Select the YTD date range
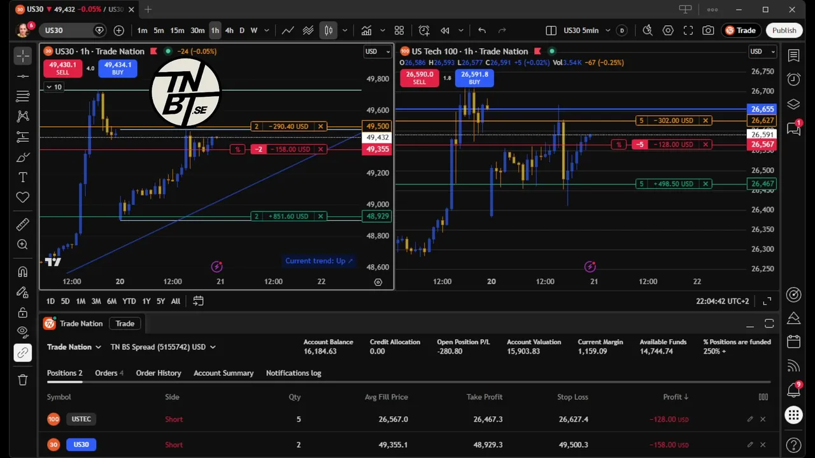 [129, 302]
